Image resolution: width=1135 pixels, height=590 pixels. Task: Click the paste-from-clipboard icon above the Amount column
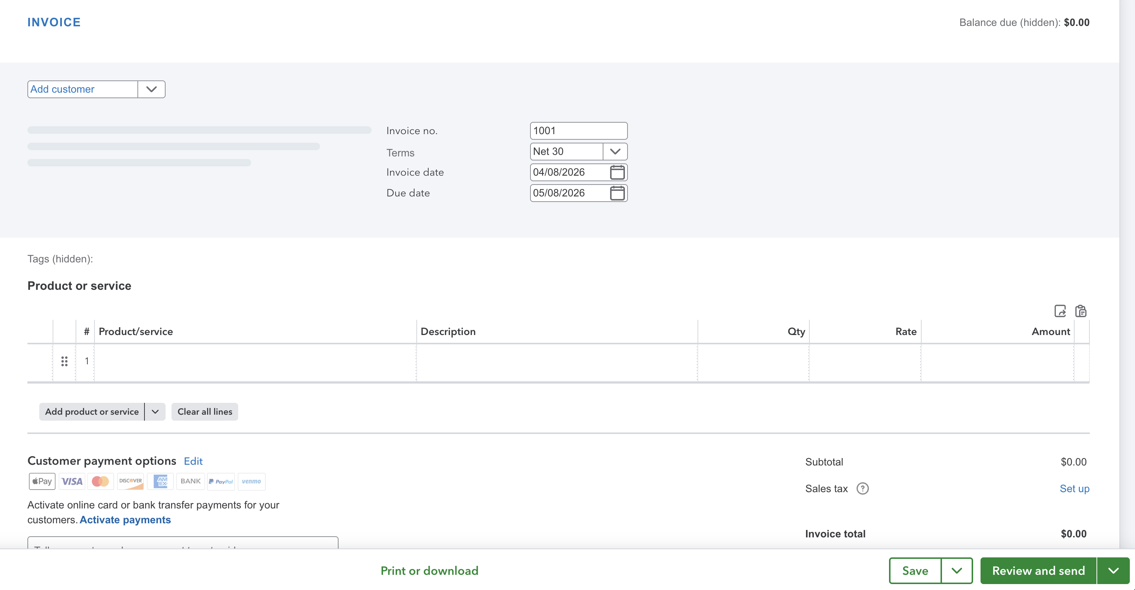(x=1082, y=311)
